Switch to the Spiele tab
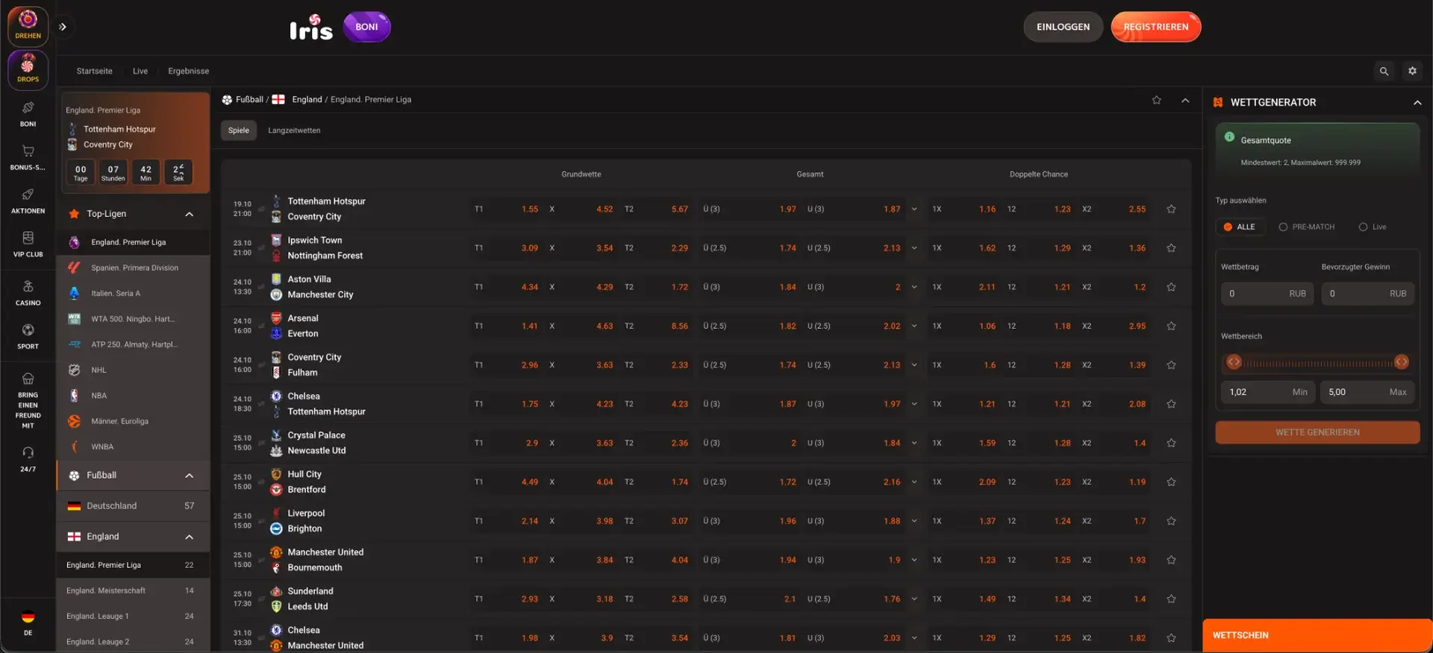 pos(239,130)
